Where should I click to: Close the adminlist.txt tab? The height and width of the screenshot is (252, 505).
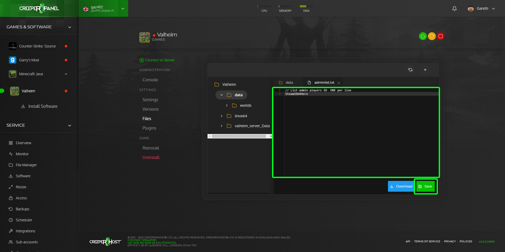(x=339, y=83)
